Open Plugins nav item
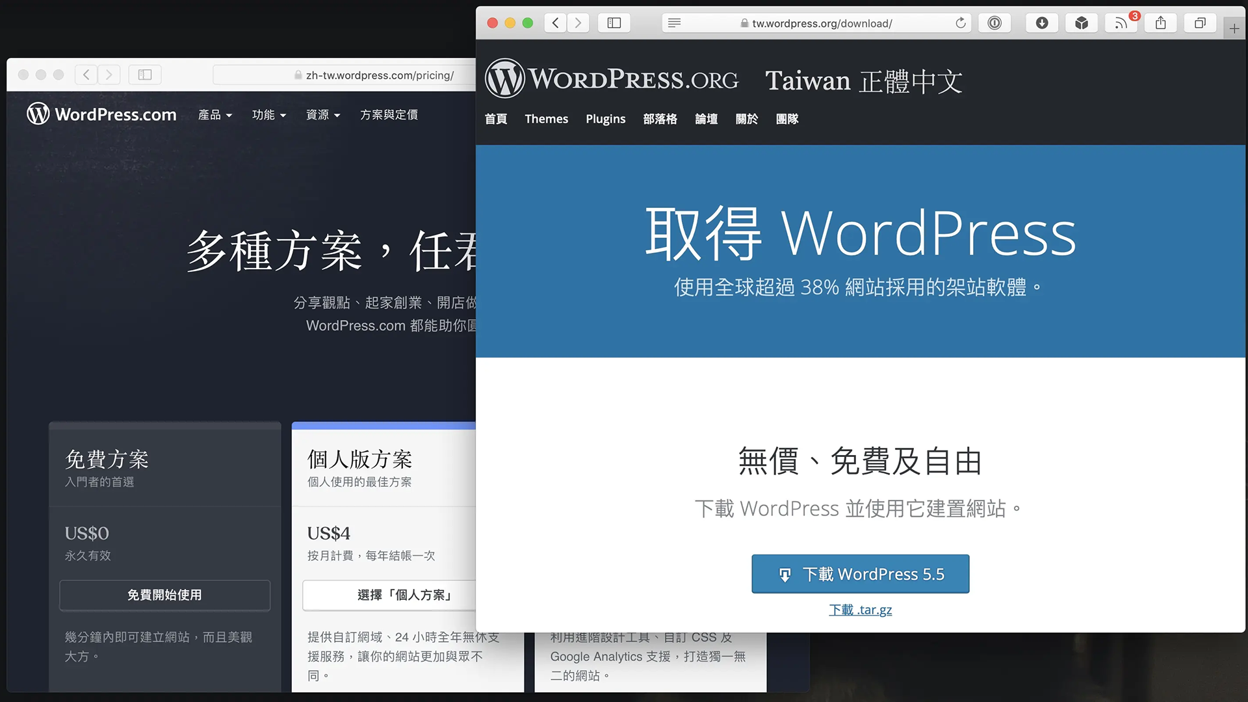 coord(606,119)
